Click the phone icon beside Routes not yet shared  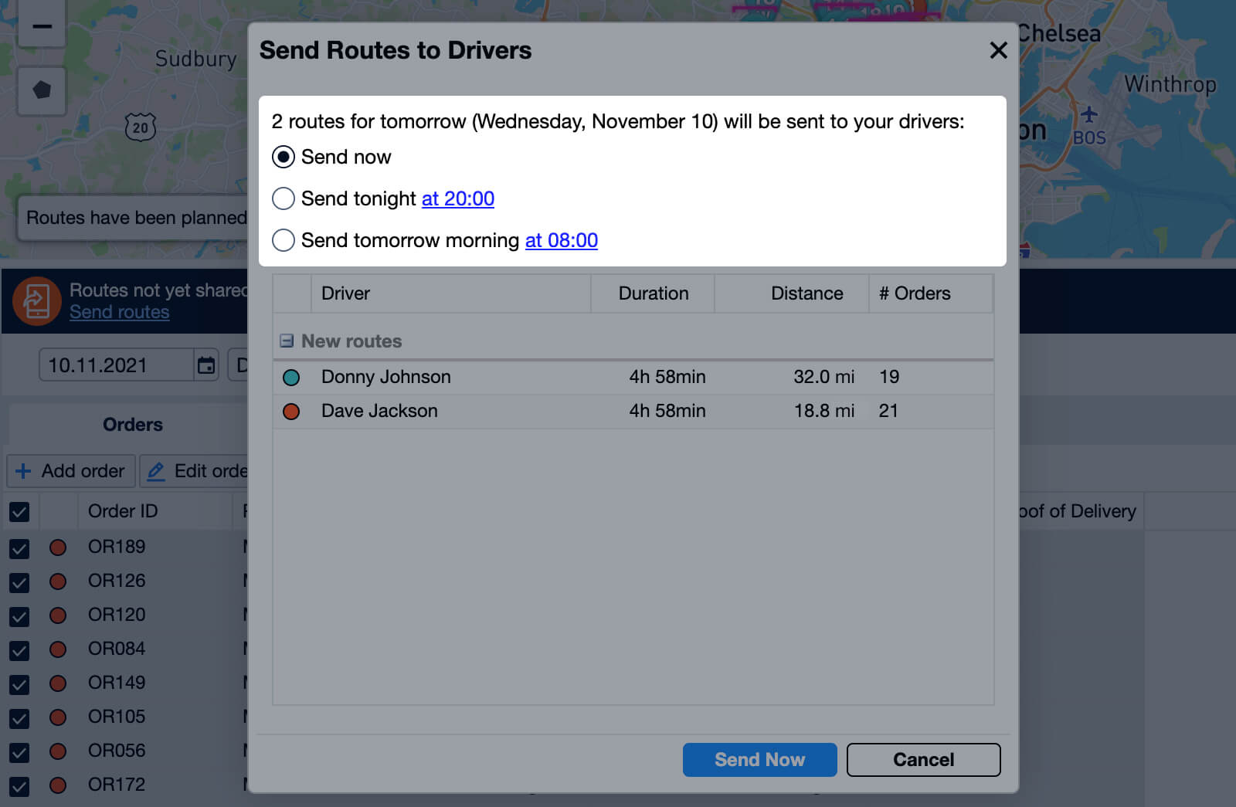pos(36,300)
